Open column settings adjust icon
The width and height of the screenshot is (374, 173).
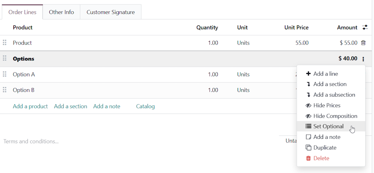point(365,28)
